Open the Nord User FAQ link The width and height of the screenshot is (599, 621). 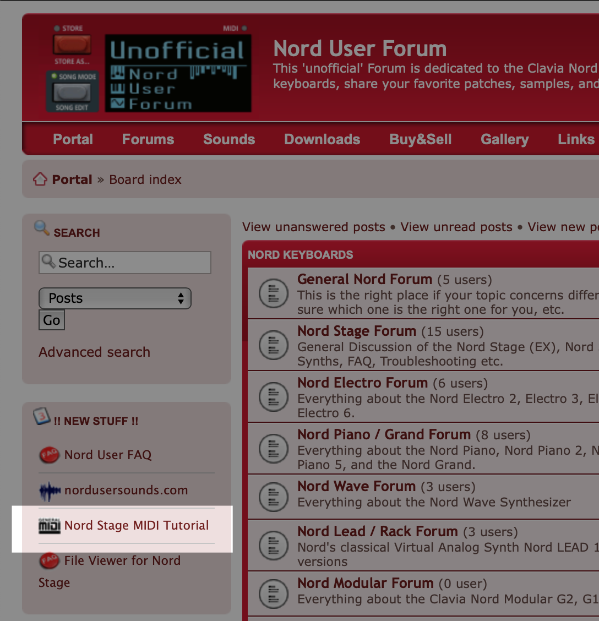coord(108,455)
